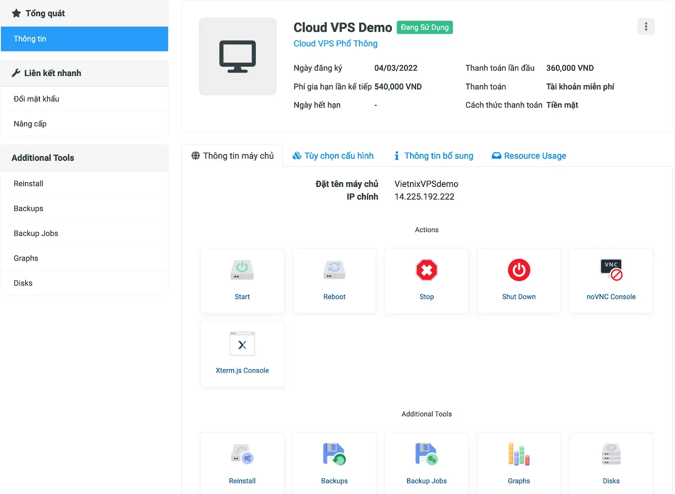Click the noVNC Console label link
The image size is (675, 494).
[611, 297]
